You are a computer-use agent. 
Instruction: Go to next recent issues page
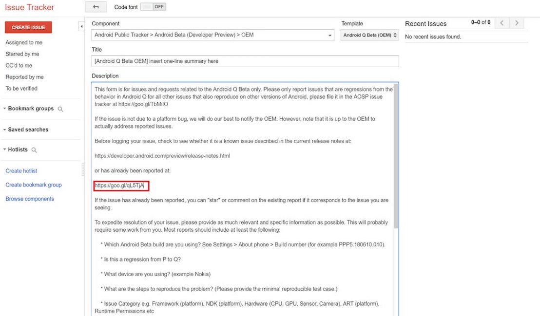point(517,23)
